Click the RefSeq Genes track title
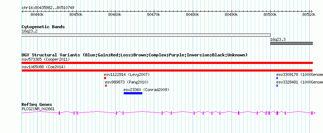This screenshot has height=133, width=323. point(37,105)
